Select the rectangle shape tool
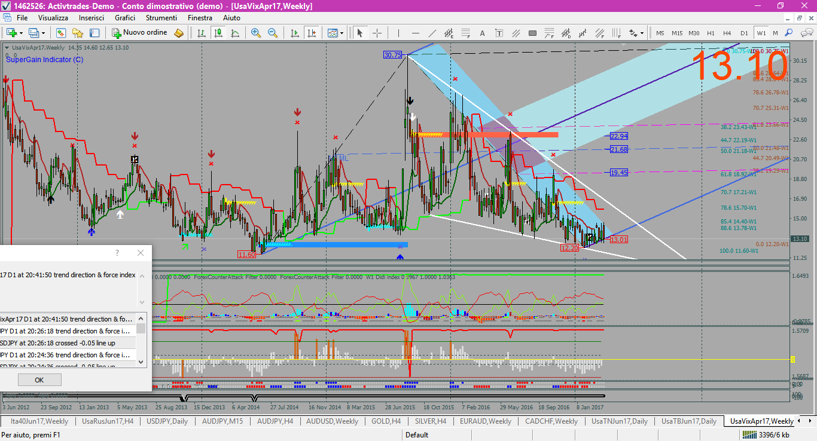Viewport: 817px width, 441px height. tap(532, 33)
